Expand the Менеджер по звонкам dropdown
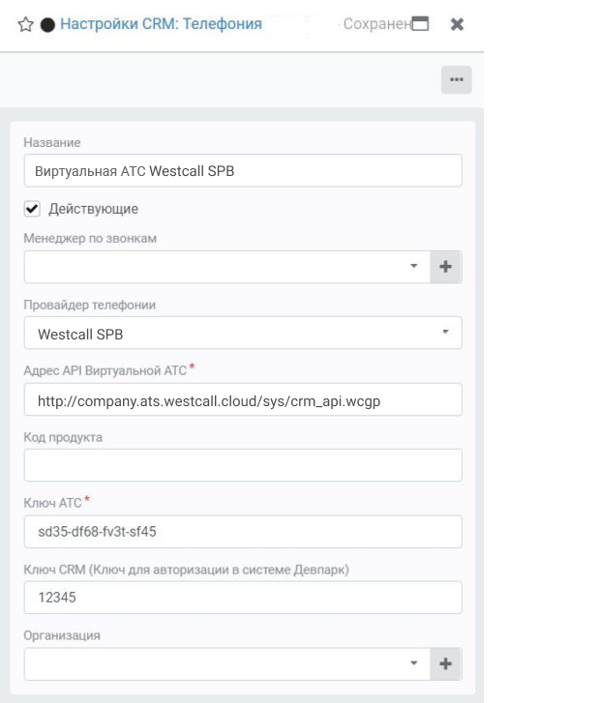Viewport: 599px width, 703px height. 414,266
